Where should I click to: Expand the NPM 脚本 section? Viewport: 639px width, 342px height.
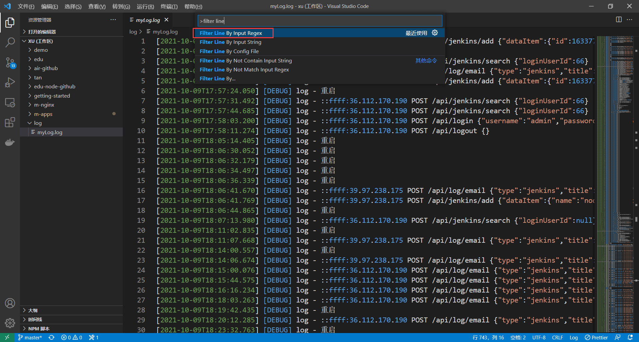pos(37,328)
